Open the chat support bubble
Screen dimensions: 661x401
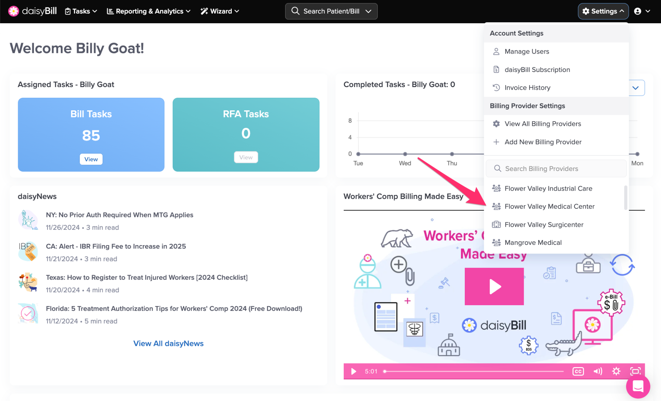tap(638, 386)
